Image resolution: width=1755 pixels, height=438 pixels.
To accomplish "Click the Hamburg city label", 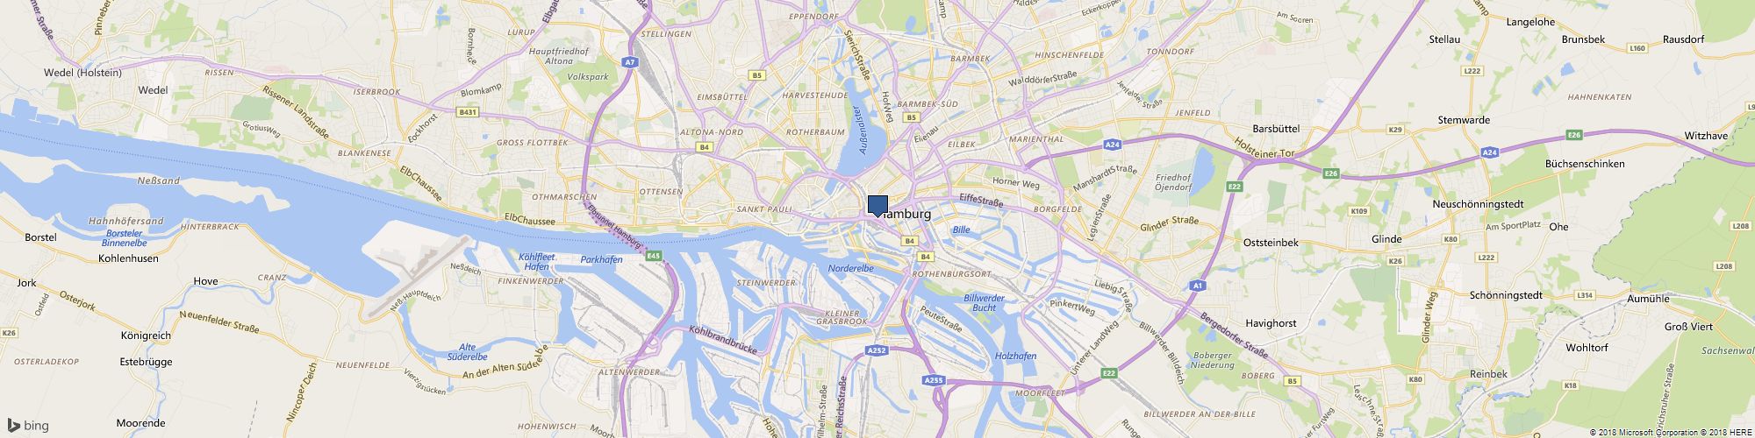I will pos(903,214).
